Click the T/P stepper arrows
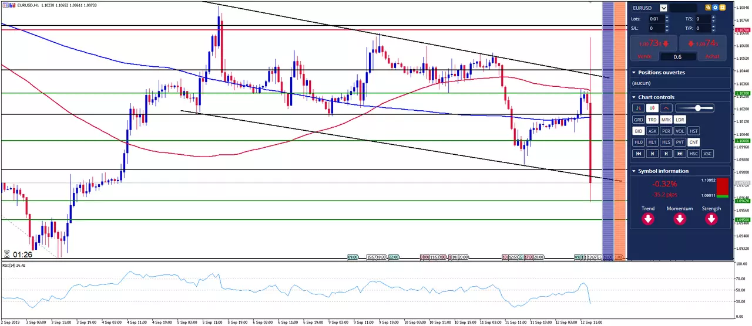752x326 pixels. pos(713,28)
